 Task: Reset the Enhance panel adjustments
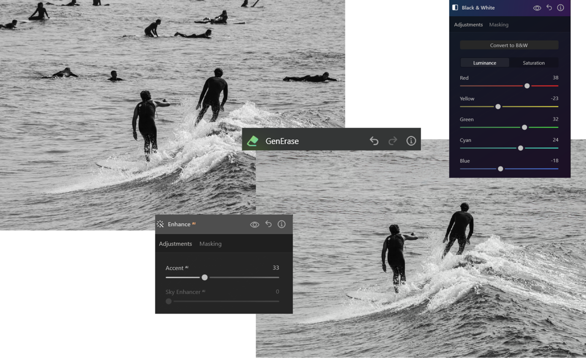point(269,224)
